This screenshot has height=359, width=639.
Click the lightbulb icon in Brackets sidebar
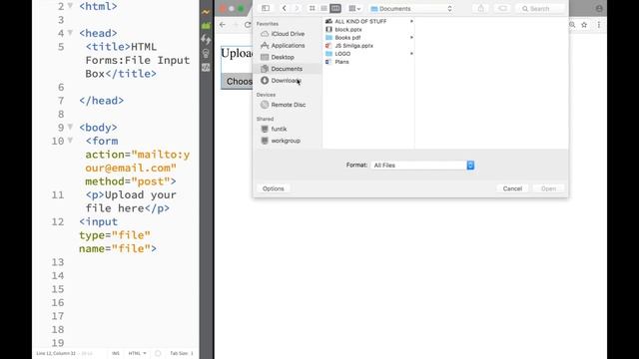tap(206, 53)
